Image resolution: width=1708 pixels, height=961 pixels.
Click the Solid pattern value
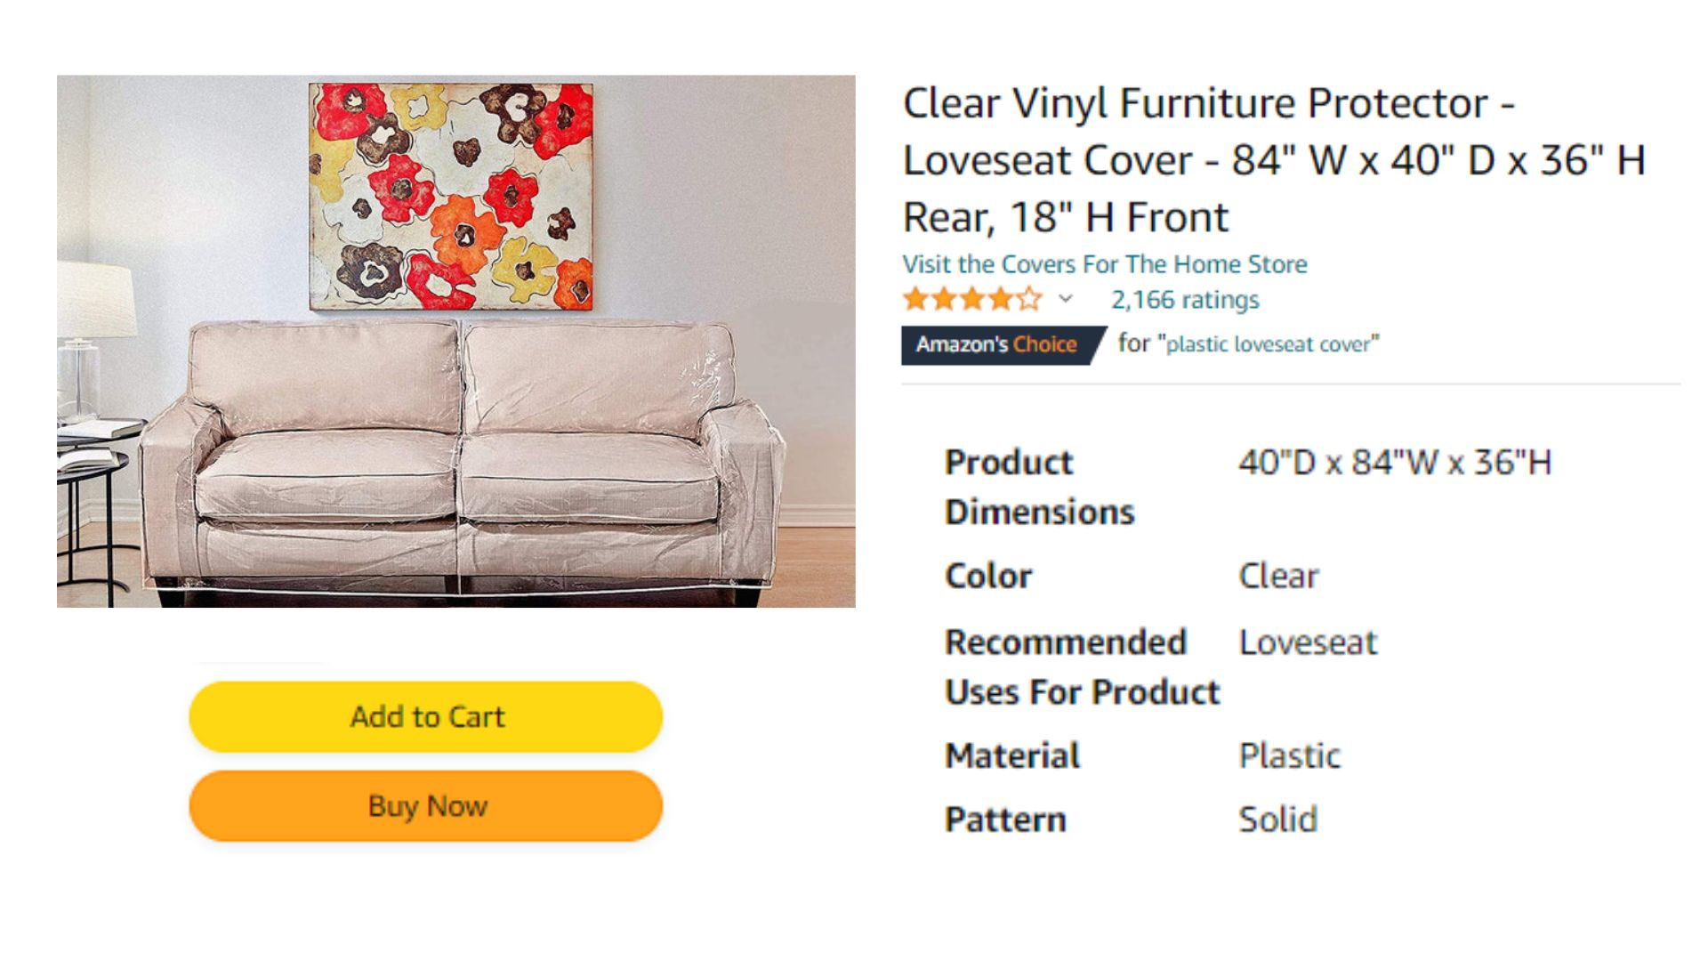tap(1277, 820)
